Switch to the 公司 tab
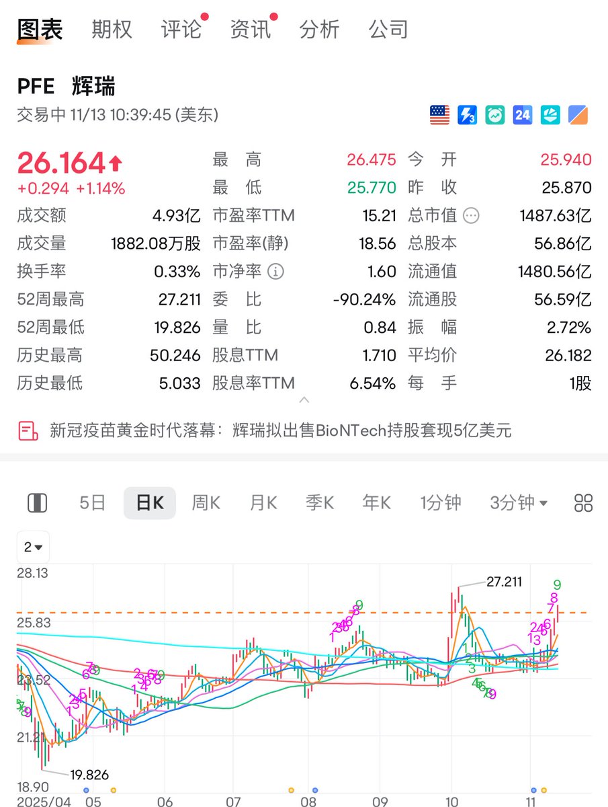Screen dimensions: 608x807 pos(388,30)
